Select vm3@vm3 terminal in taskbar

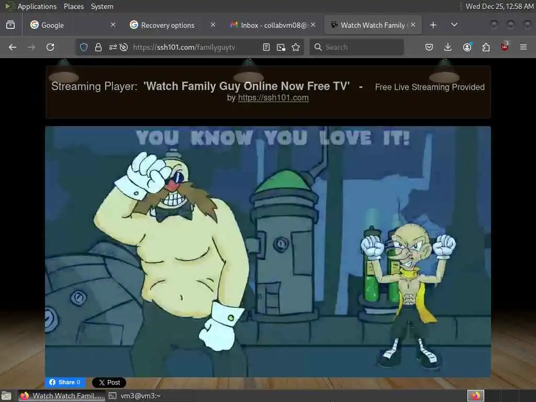pyautogui.click(x=135, y=396)
